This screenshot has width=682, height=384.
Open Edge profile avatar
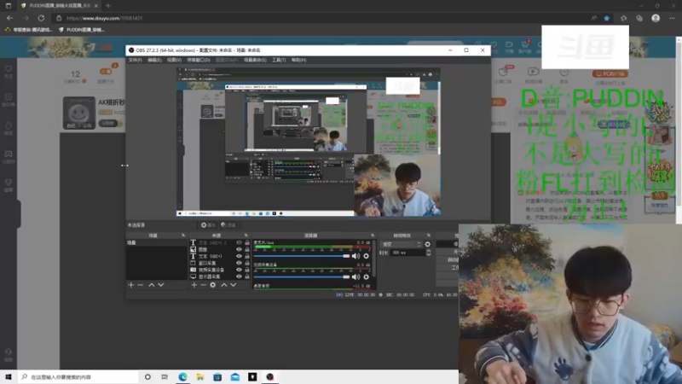point(656,18)
